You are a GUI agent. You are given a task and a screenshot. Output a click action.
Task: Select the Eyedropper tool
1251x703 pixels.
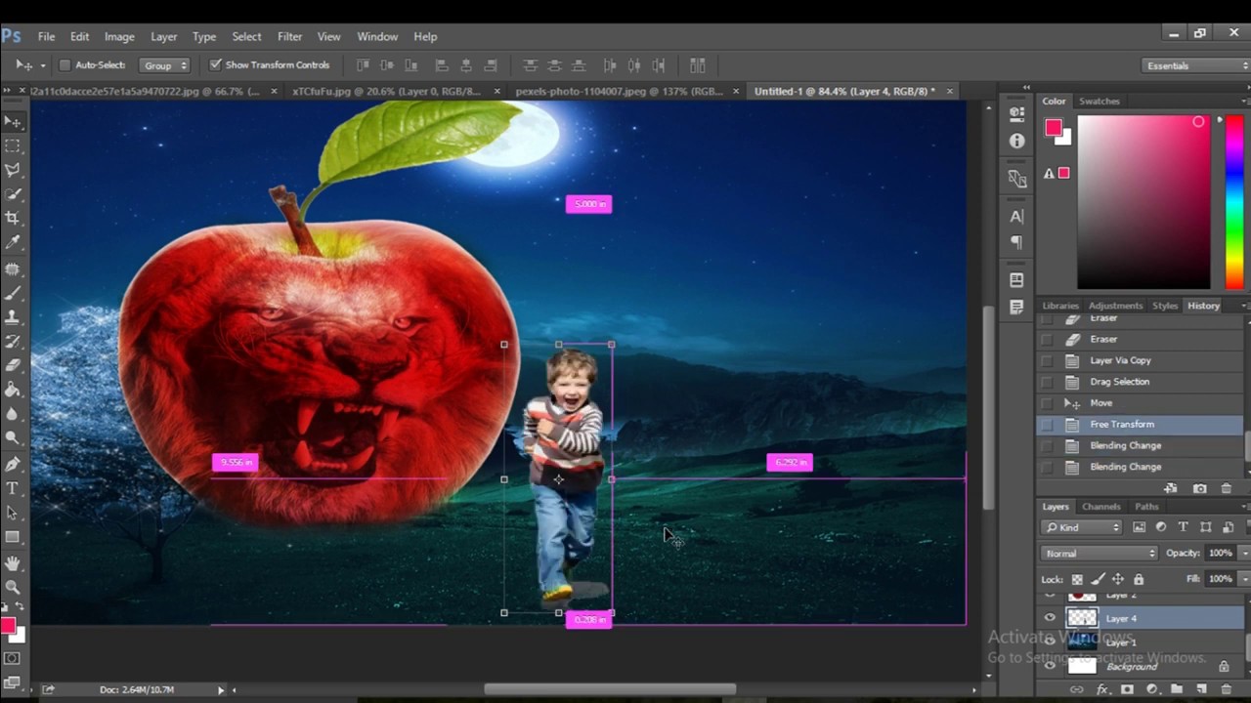(x=13, y=242)
